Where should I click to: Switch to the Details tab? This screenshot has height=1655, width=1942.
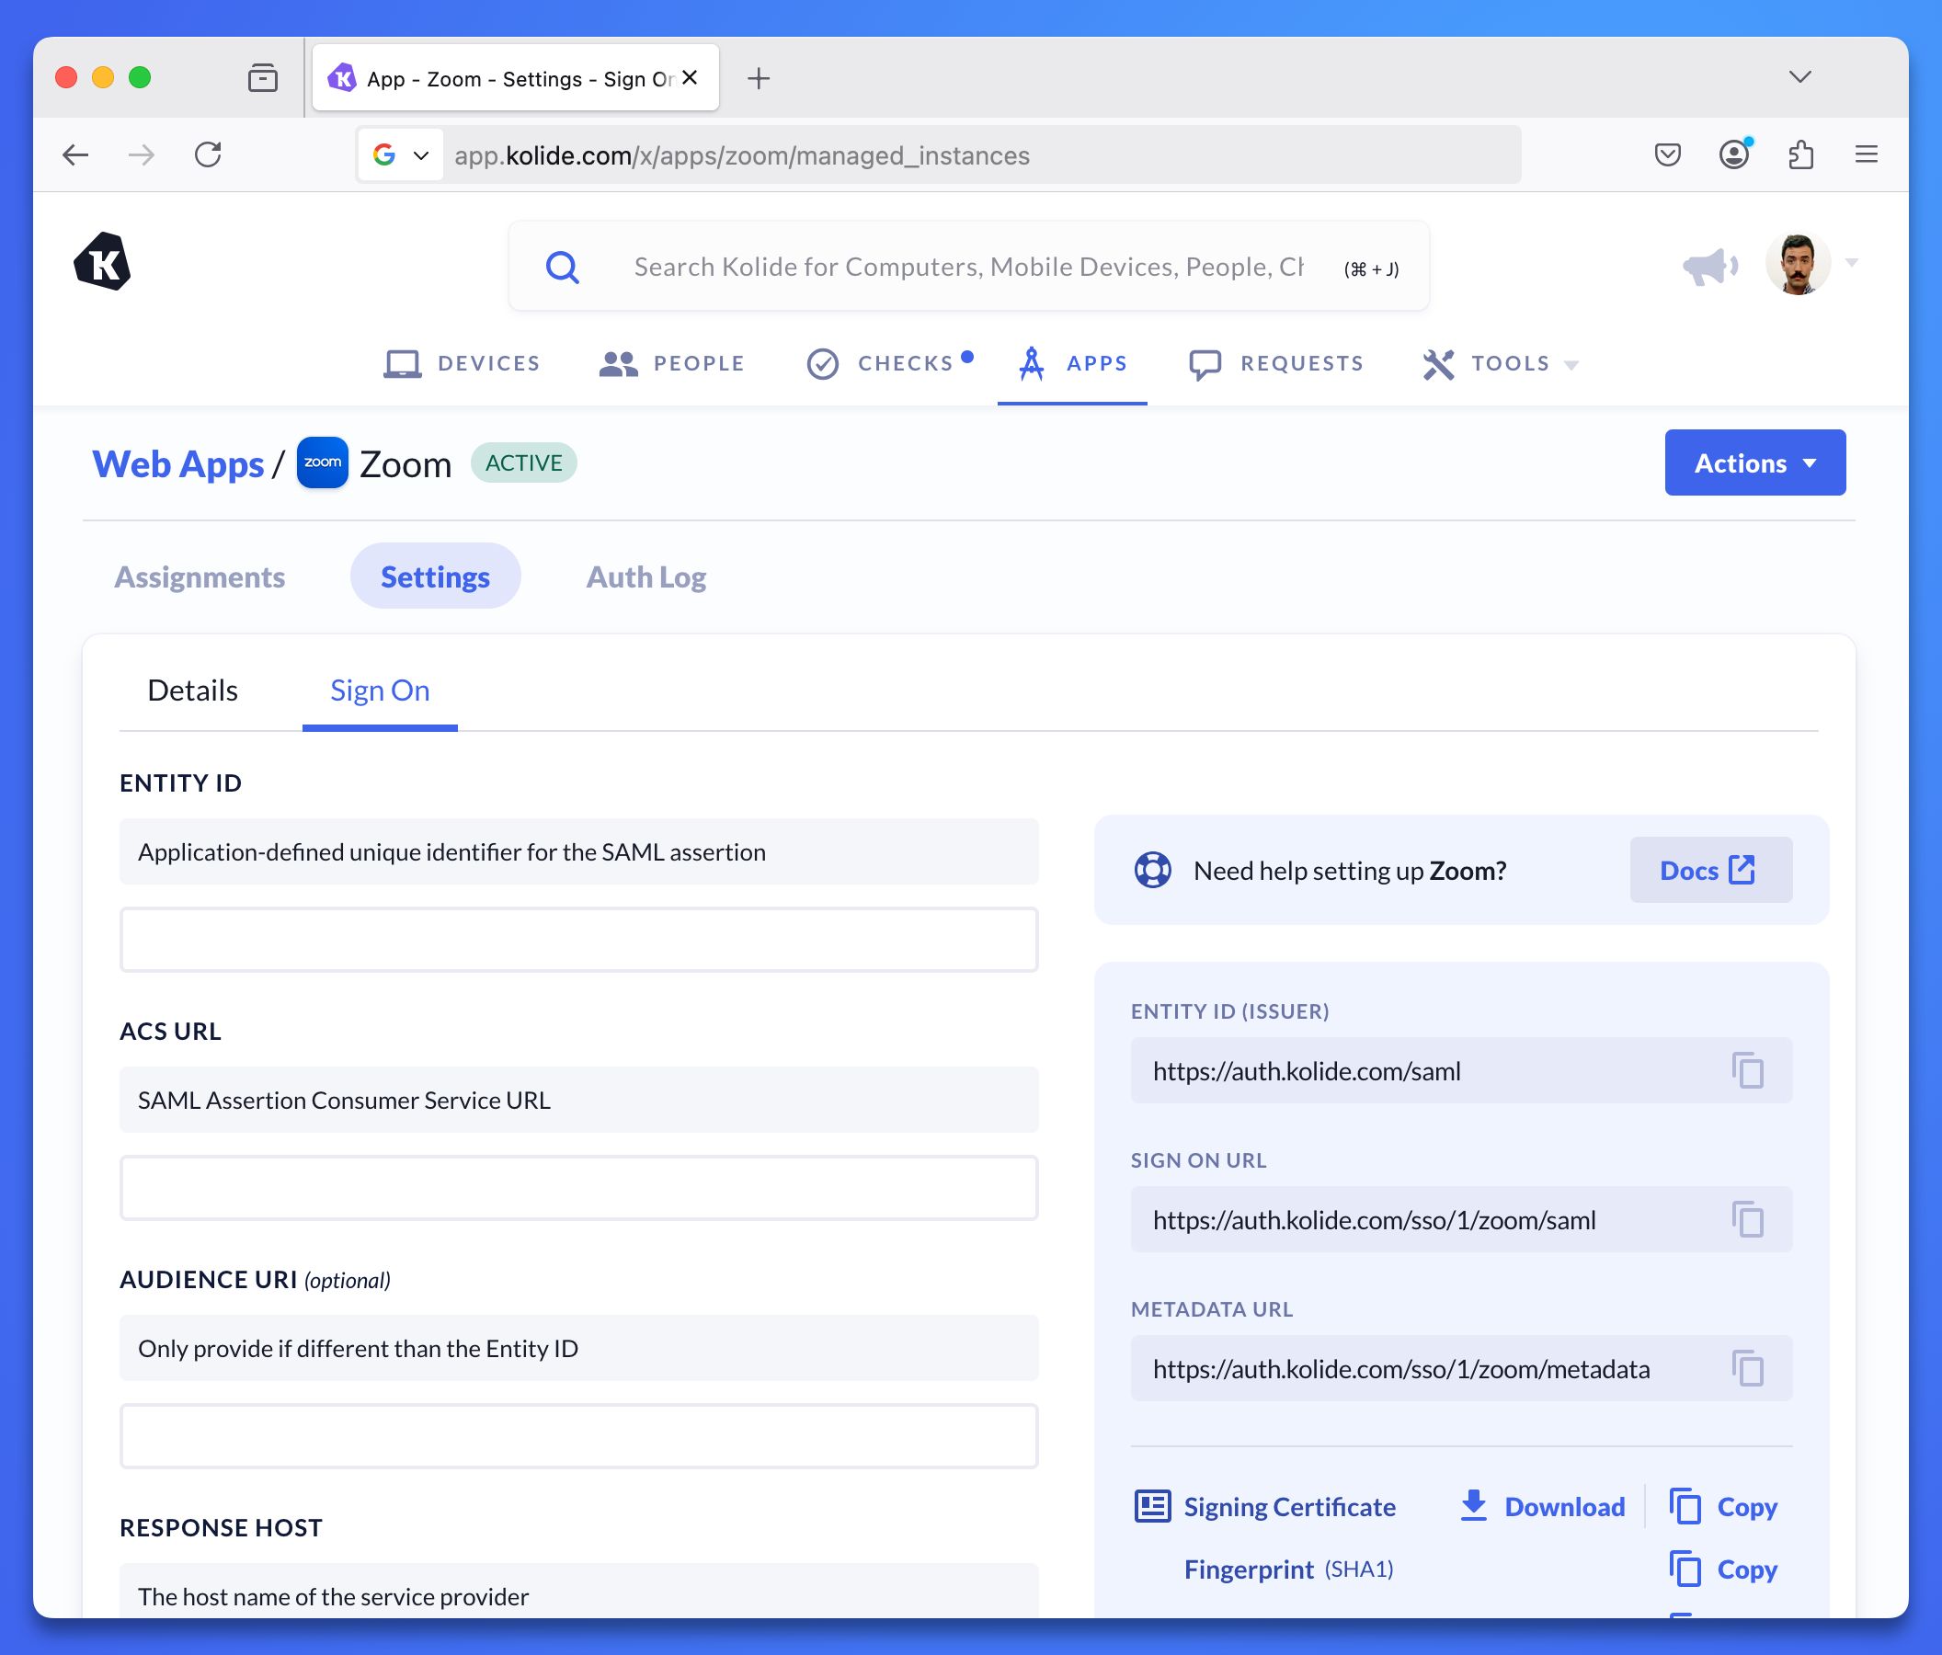point(193,691)
